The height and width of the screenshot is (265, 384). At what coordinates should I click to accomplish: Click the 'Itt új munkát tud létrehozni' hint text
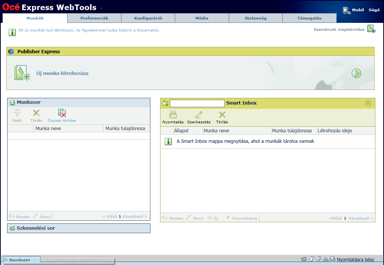(89, 30)
